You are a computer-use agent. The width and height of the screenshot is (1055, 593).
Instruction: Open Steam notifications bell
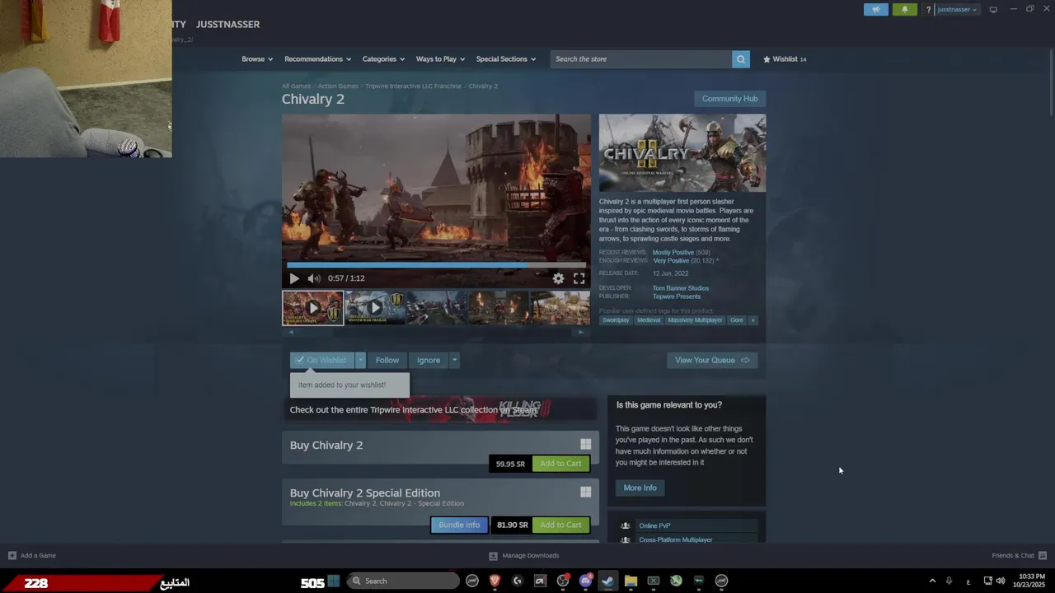pos(904,9)
